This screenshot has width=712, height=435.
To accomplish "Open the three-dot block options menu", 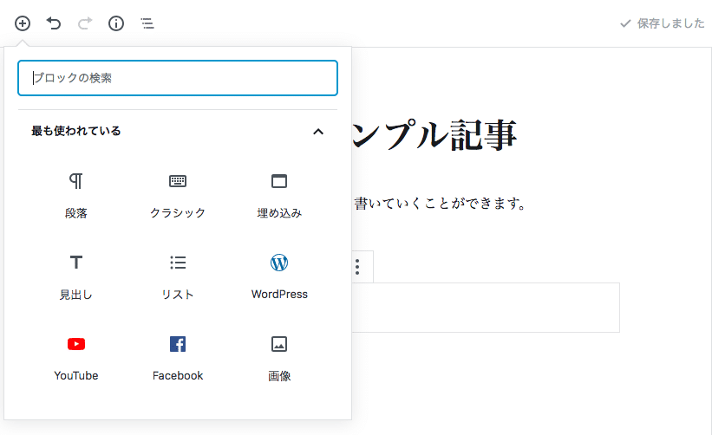I will pos(357,267).
